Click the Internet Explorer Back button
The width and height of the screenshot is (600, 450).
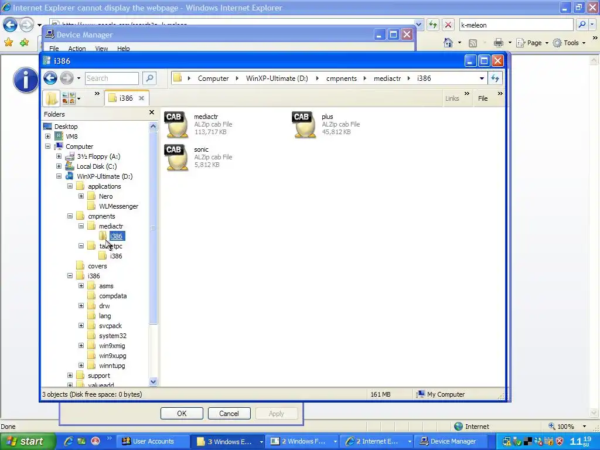click(10, 25)
